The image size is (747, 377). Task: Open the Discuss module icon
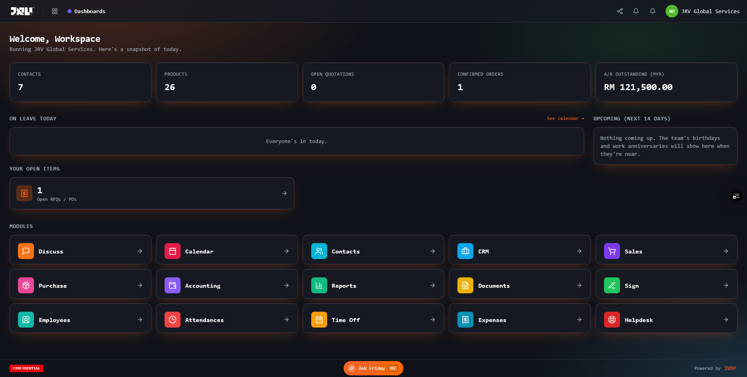click(26, 251)
